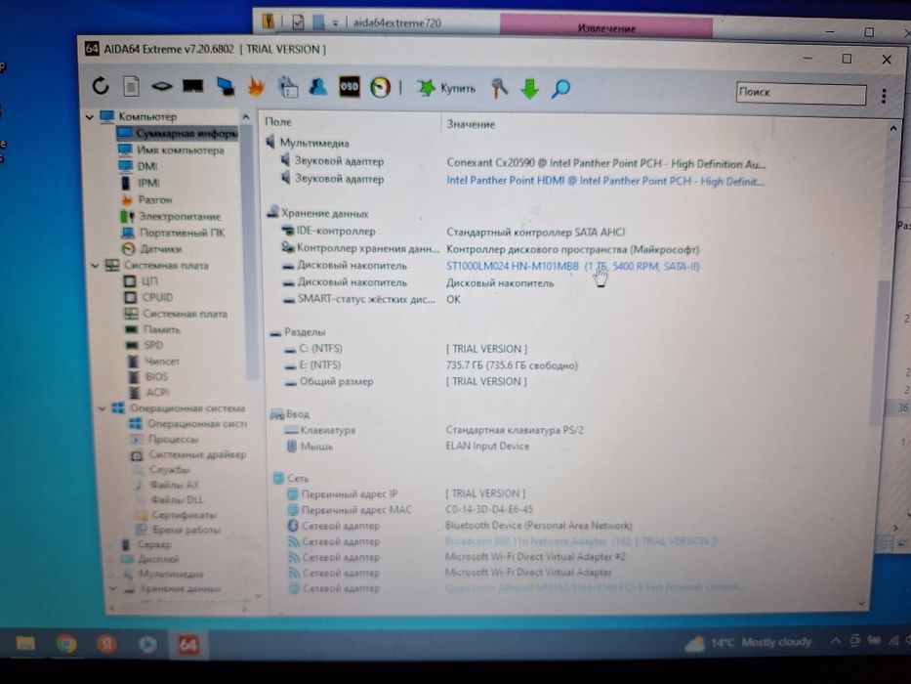911x684 pixels.
Task: Open Chrome from the taskbar
Action: [x=66, y=644]
